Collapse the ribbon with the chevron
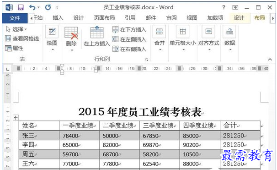The height and width of the screenshot is (170, 277). click(270, 59)
